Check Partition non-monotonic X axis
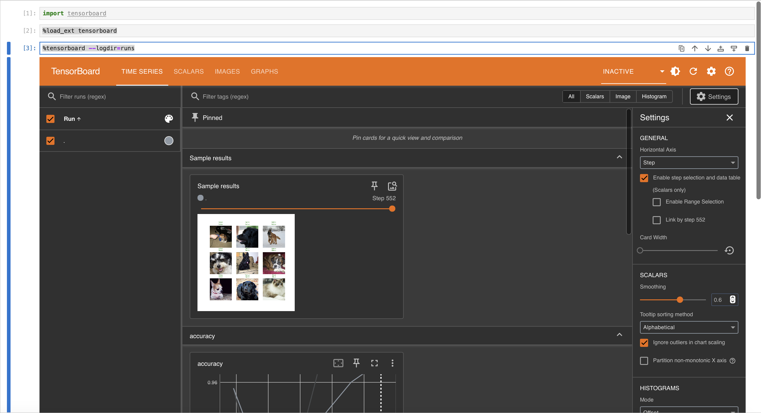Screen dimensions: 761x413 [x=644, y=361]
